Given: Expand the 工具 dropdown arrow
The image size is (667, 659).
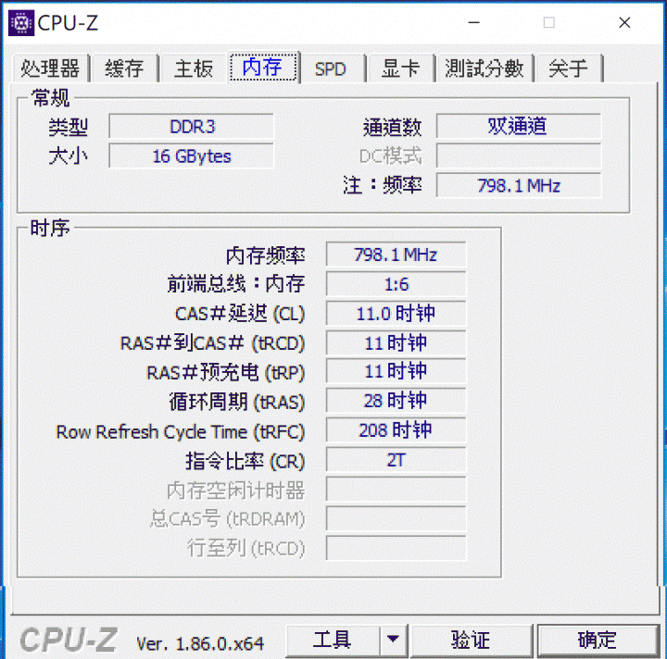Looking at the screenshot, I should [x=394, y=639].
